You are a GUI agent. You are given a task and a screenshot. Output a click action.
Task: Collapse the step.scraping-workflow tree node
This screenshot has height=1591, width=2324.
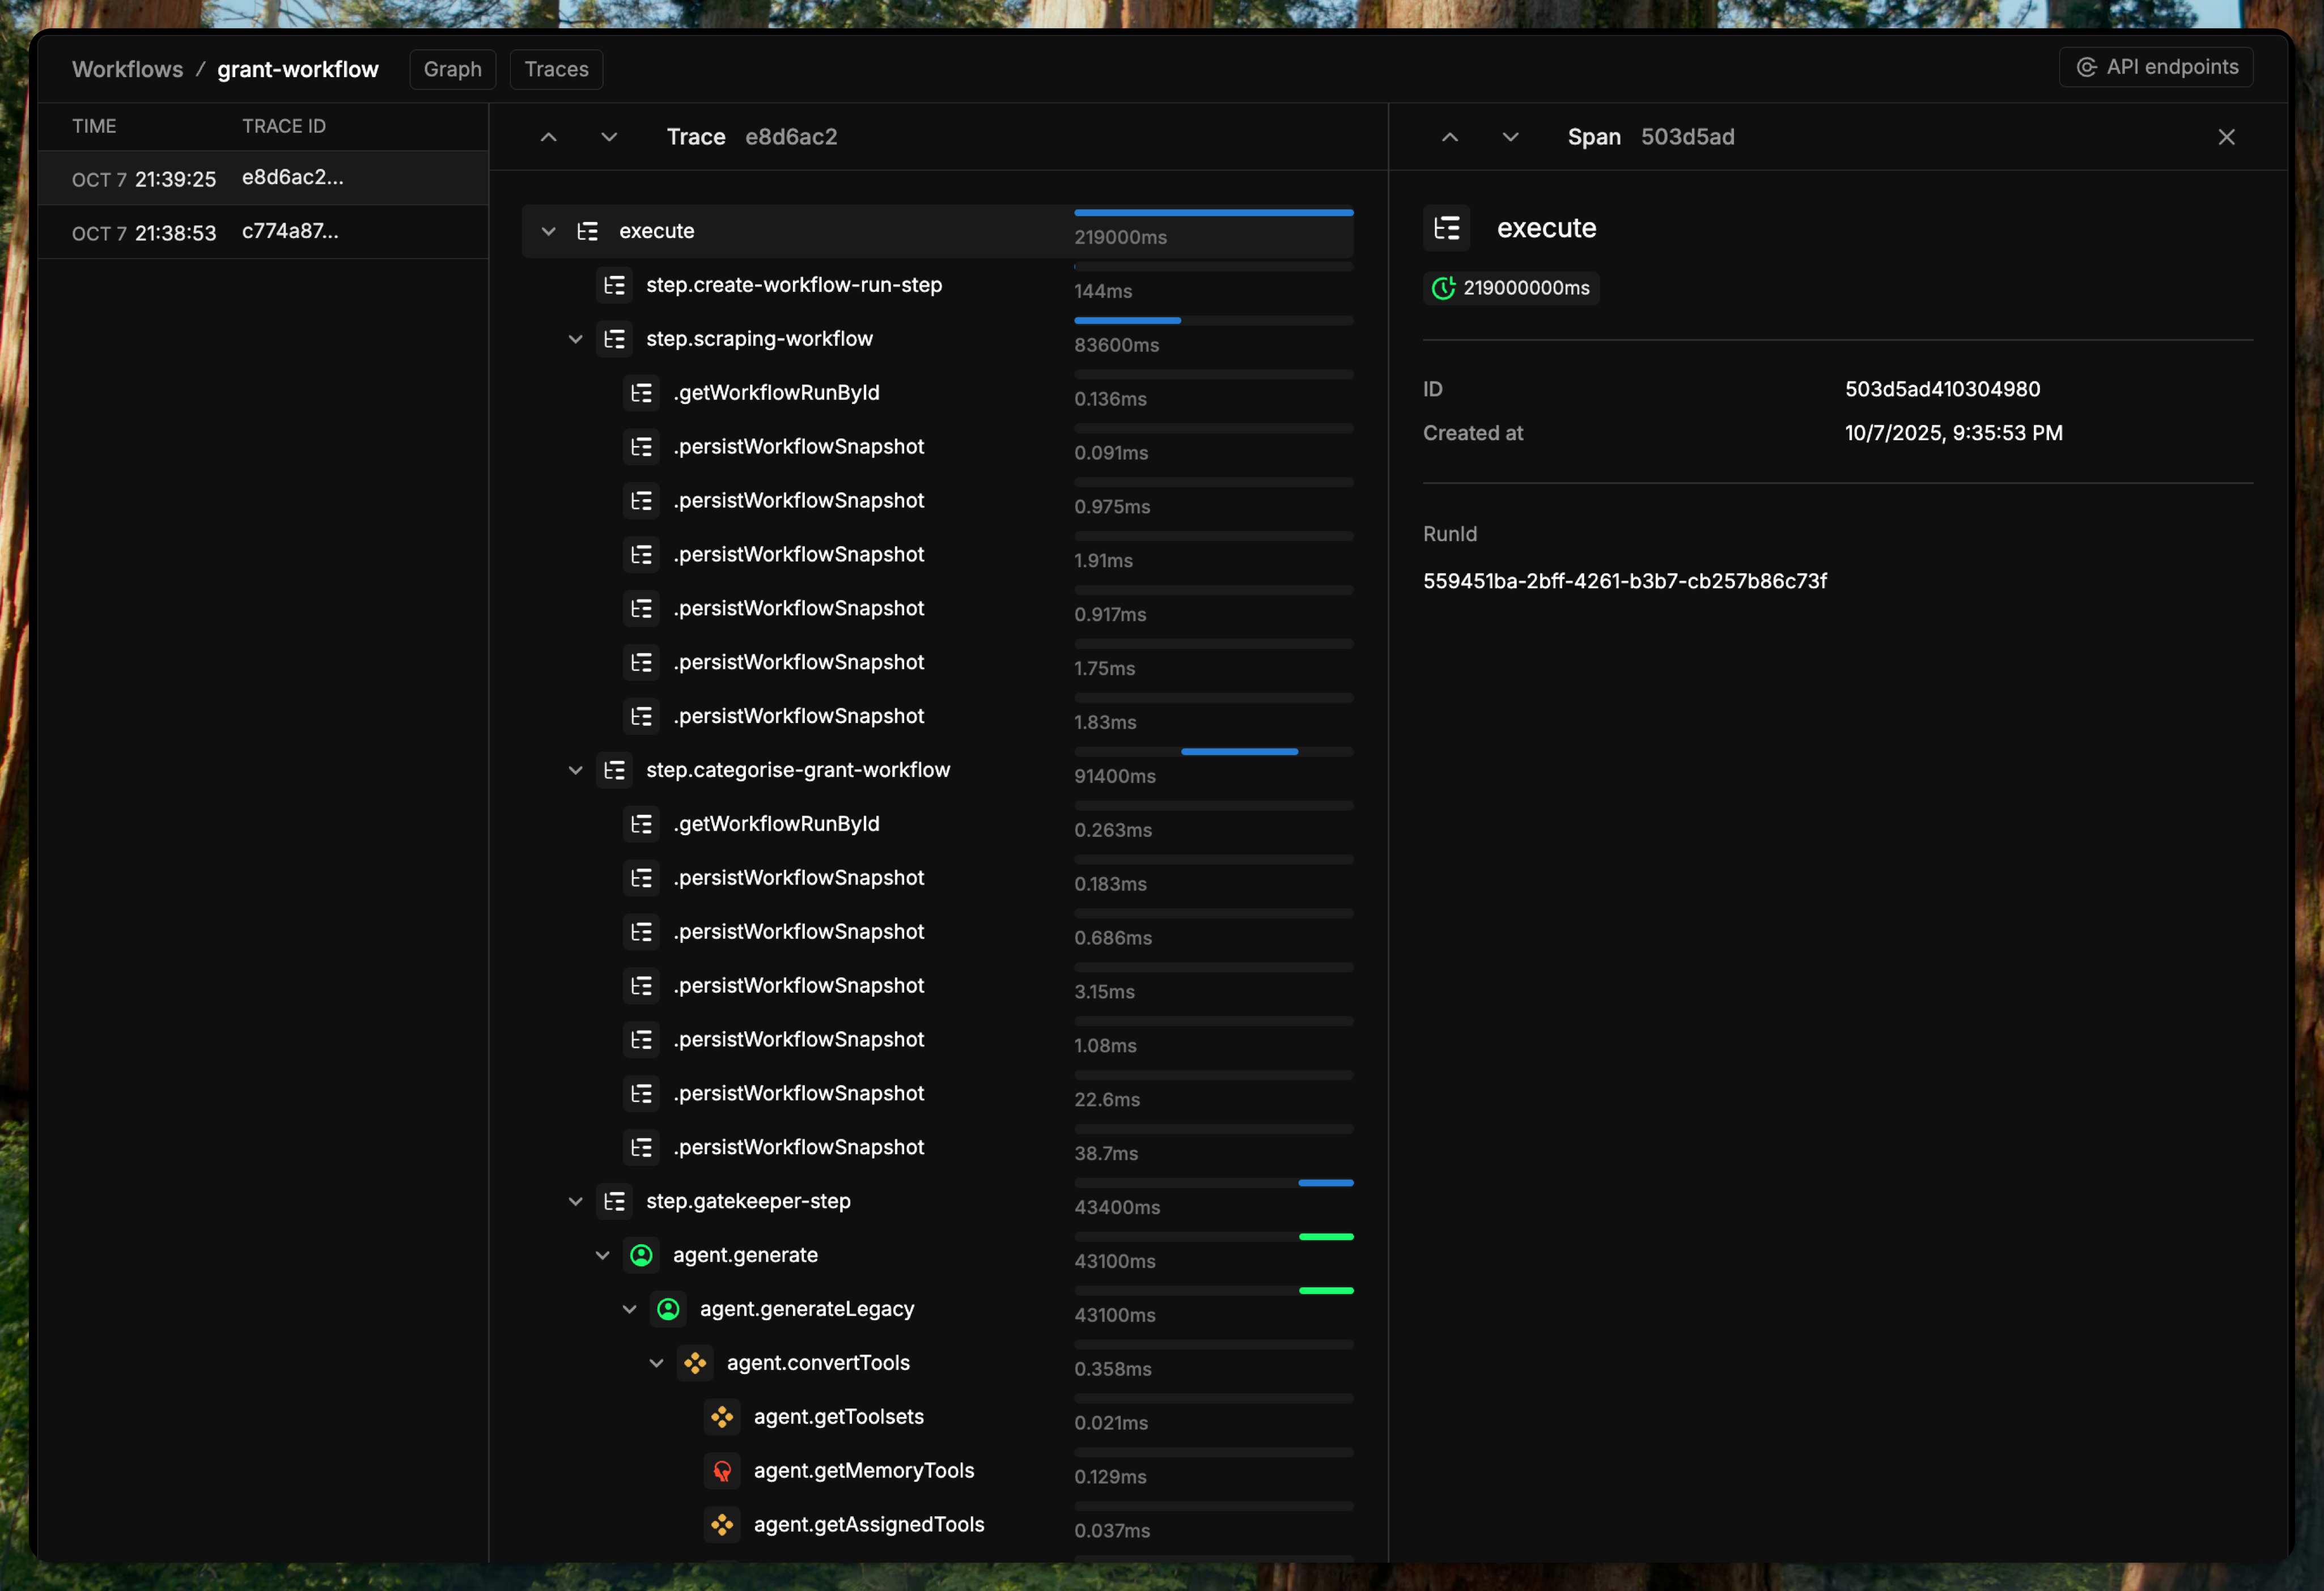[x=575, y=340]
